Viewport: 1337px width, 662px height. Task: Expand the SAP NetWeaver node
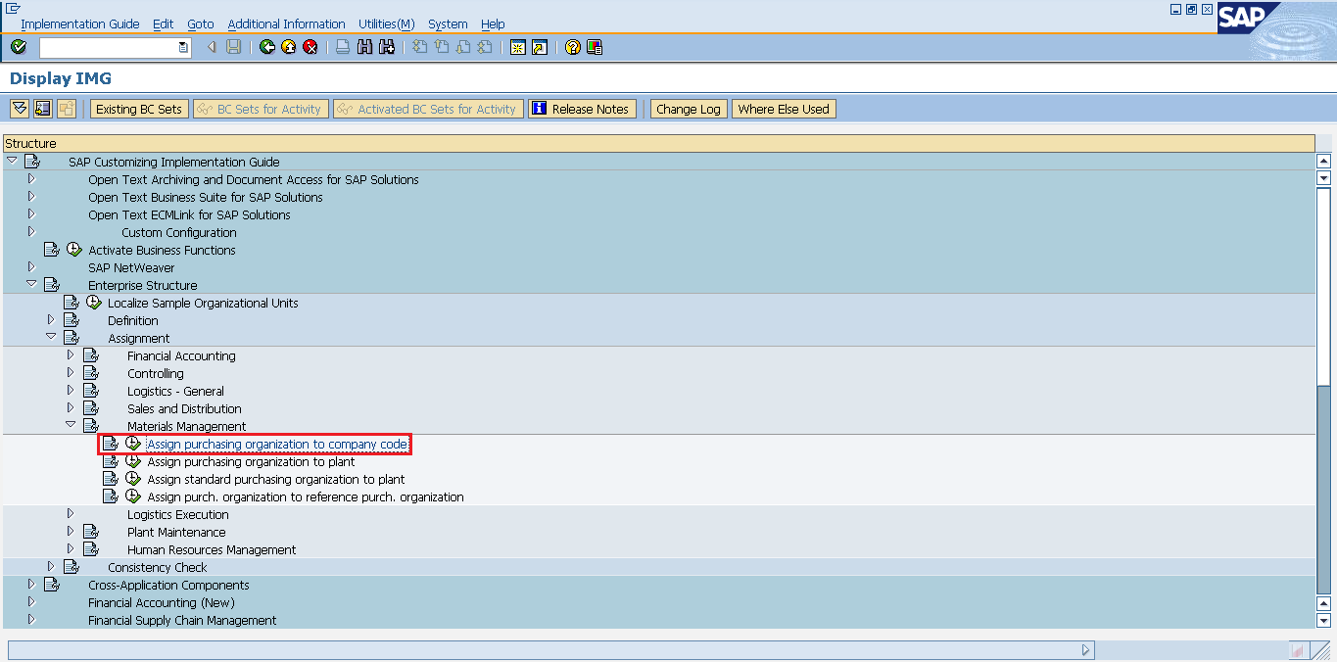[31, 267]
